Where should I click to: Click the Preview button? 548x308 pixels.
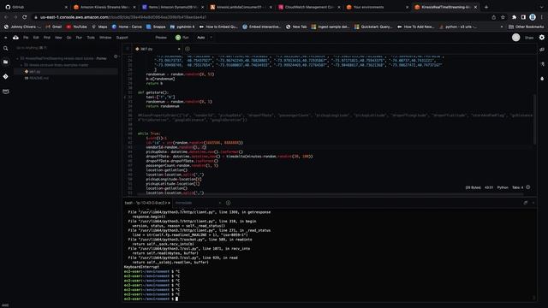tap(161, 38)
